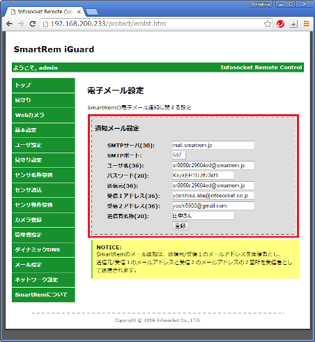Bookmark this page with the star icon
The height and width of the screenshot is (342, 315).
268,24
